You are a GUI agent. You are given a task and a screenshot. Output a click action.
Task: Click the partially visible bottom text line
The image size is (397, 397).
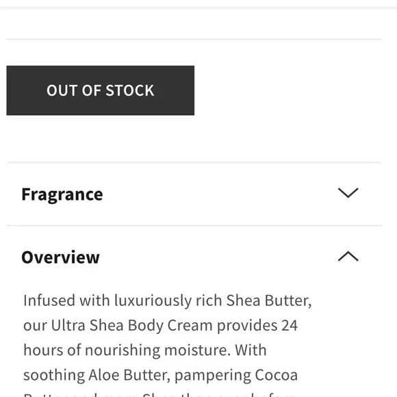click(159, 394)
